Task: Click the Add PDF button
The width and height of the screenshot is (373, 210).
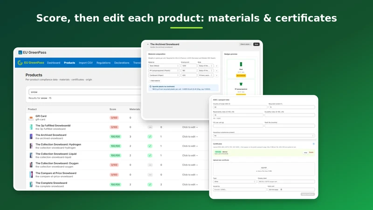Action: pos(264,168)
